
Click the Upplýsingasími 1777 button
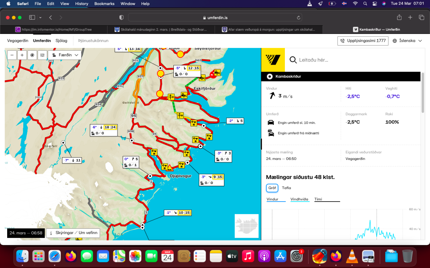coord(363,41)
